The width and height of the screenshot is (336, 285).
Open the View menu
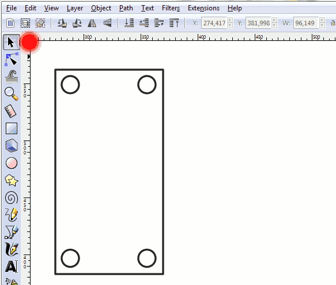pos(51,8)
